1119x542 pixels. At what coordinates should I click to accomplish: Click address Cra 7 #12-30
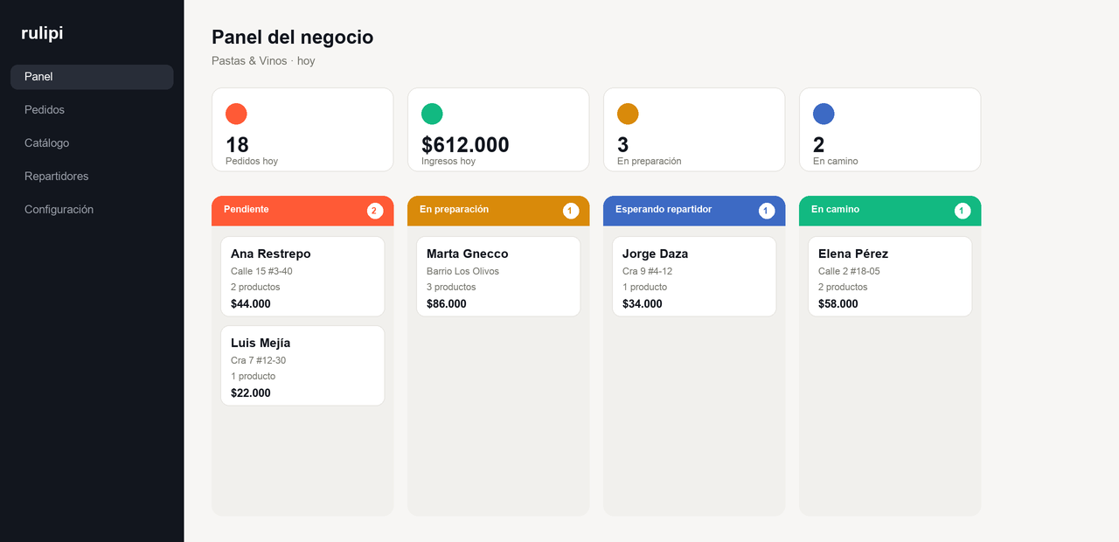[259, 360]
